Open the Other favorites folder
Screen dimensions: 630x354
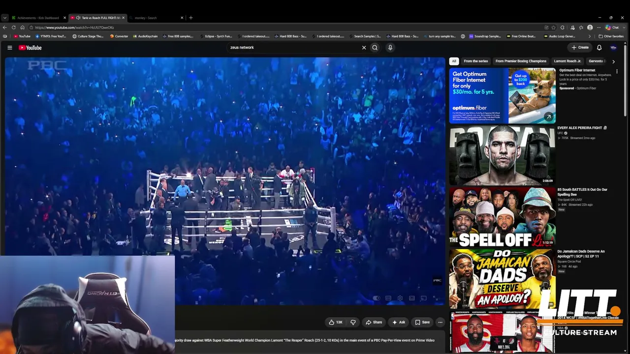pos(611,36)
